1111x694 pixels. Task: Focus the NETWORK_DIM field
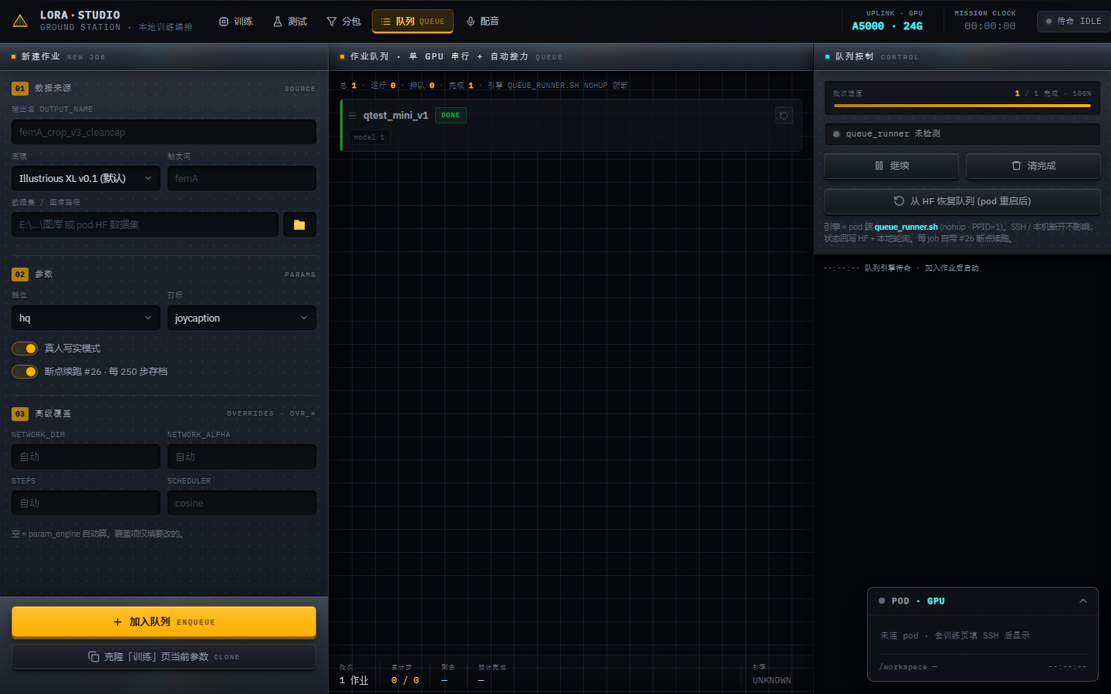[x=86, y=456]
